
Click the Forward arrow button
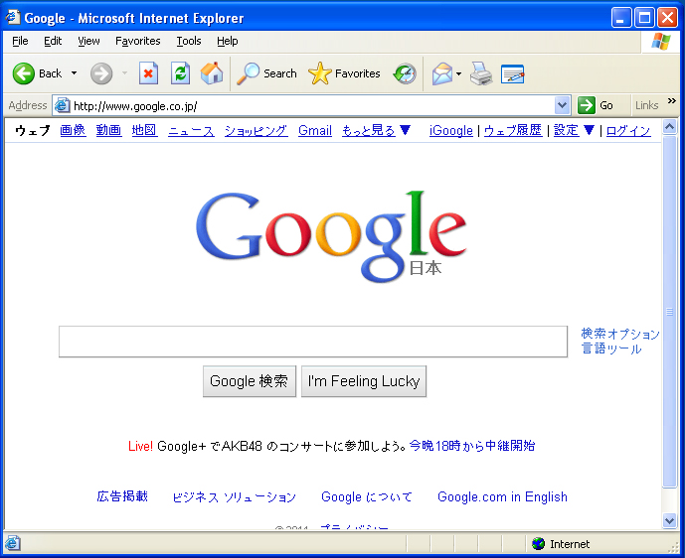tap(101, 73)
